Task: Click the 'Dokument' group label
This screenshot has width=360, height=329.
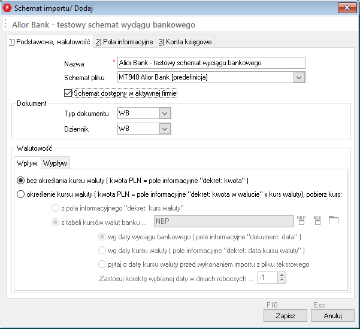Action: 32,103
